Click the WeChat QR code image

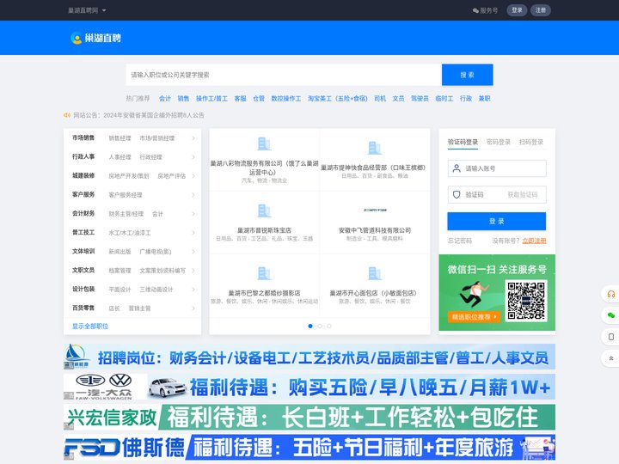526,301
